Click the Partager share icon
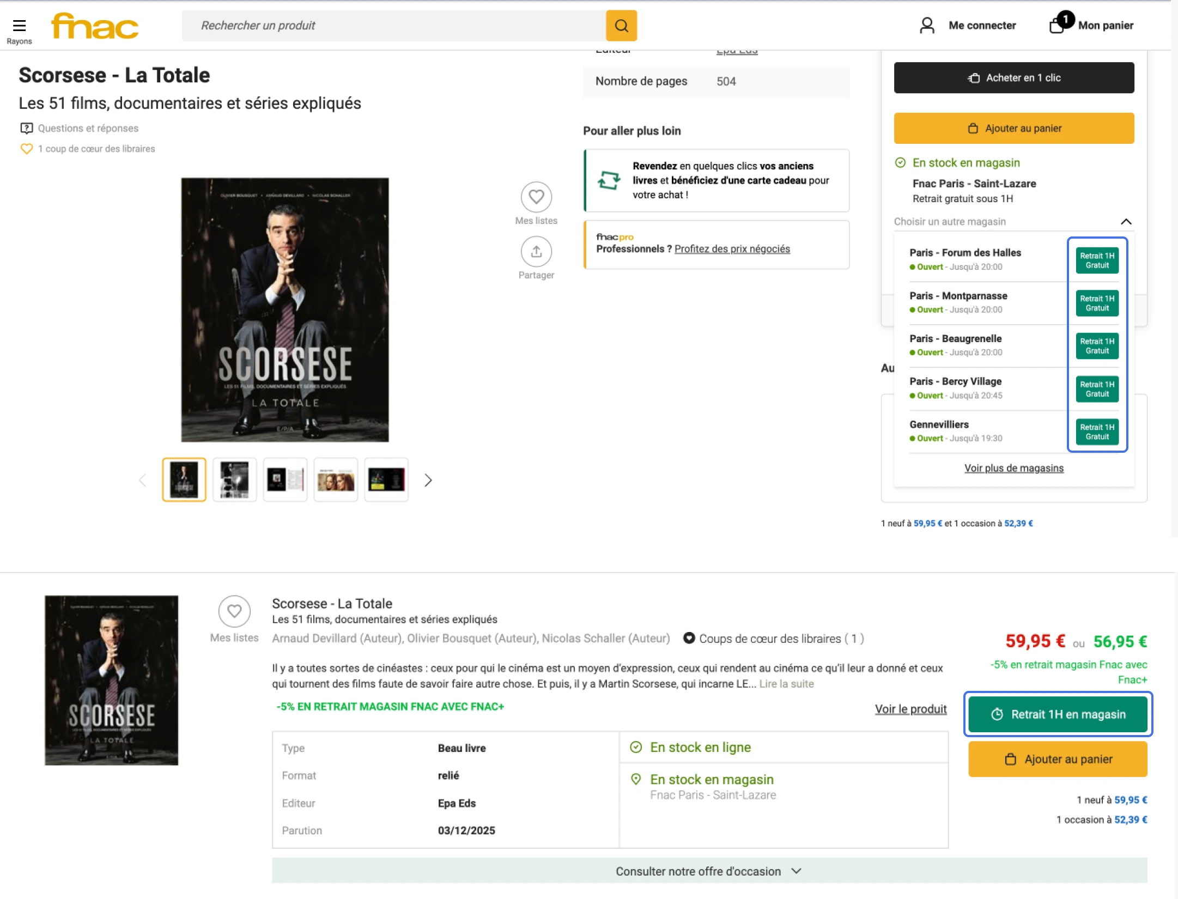 pos(536,252)
